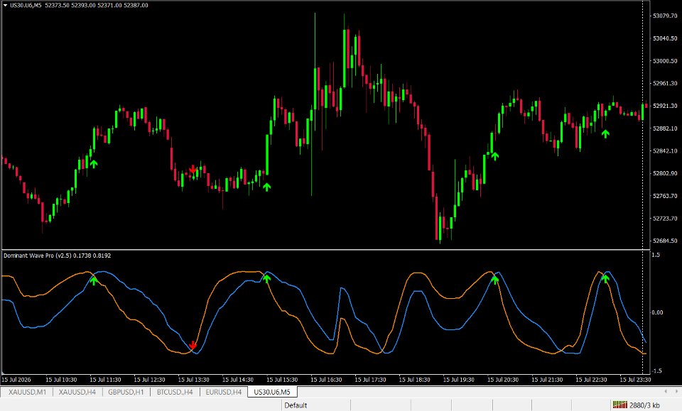This screenshot has height=411, width=682.
Task: Select the green buy arrow on the price chart near 11:15
Action: pos(94,164)
